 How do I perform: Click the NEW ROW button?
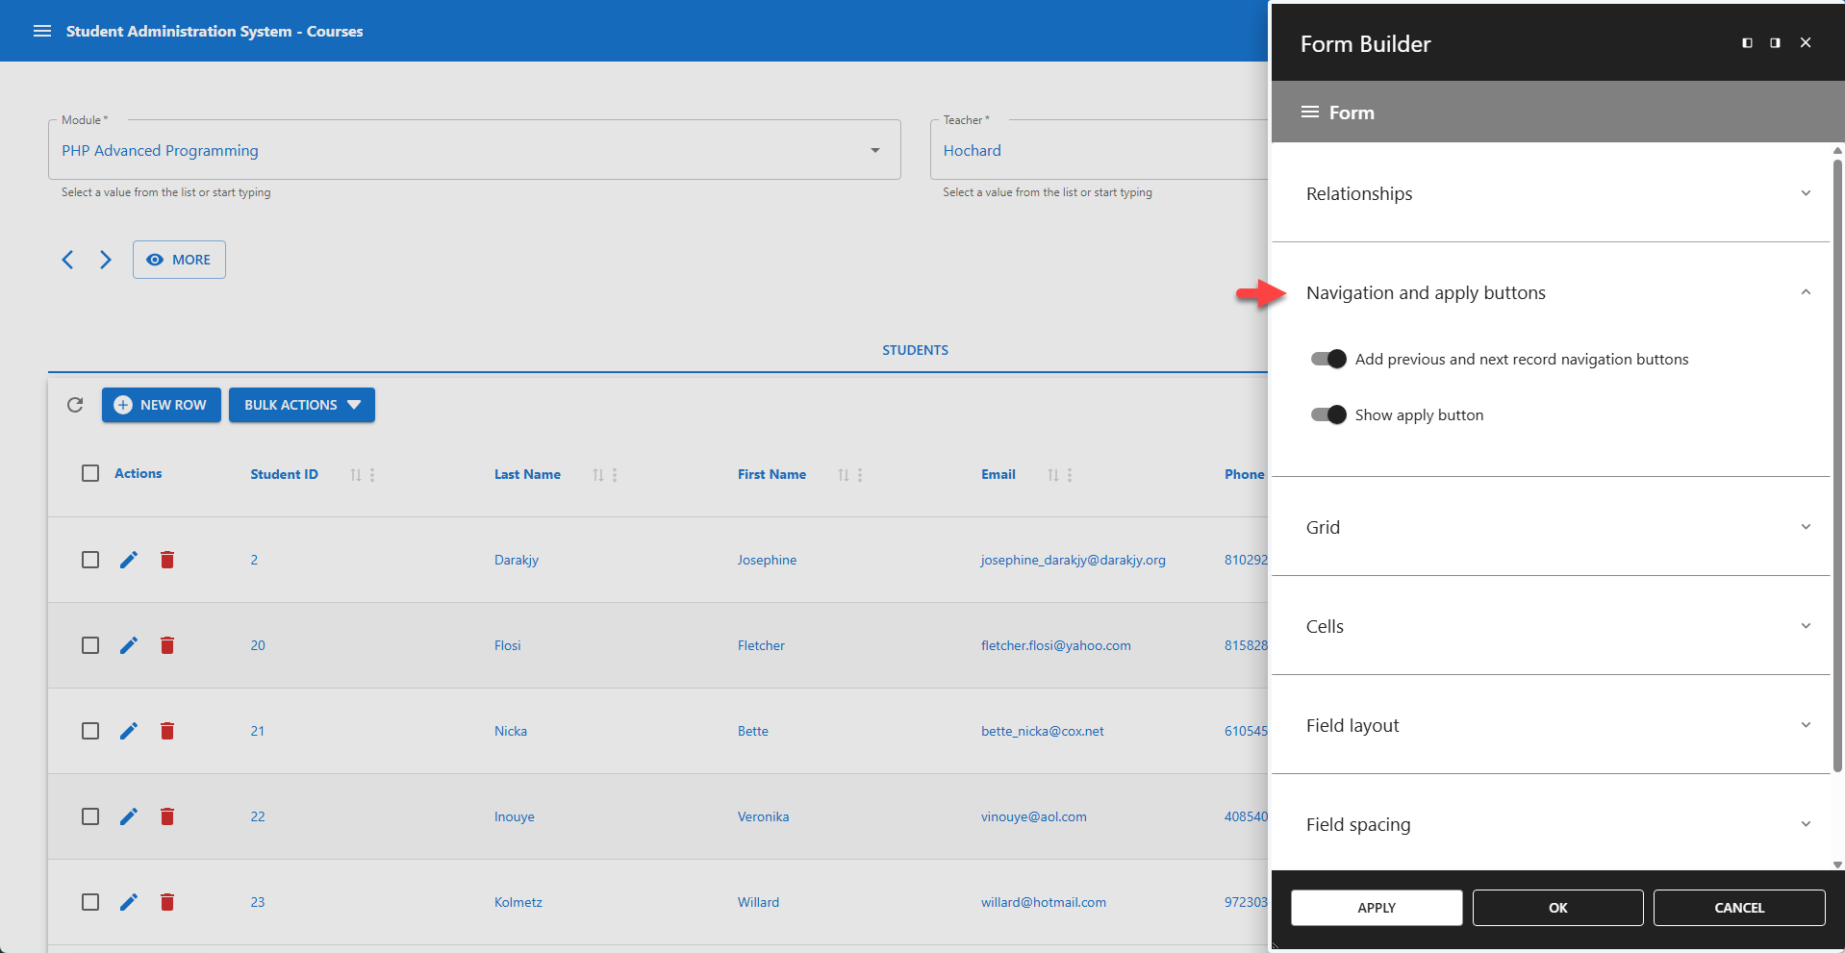[x=161, y=405]
